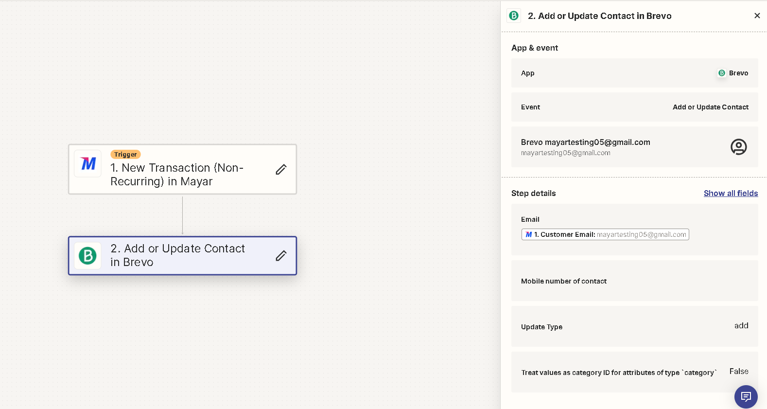This screenshot has height=409, width=767.
Task: Click the App row showing Brevo
Action: click(634, 73)
